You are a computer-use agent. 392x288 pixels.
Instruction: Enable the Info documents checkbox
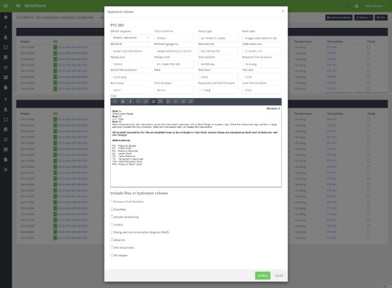click(x=112, y=247)
